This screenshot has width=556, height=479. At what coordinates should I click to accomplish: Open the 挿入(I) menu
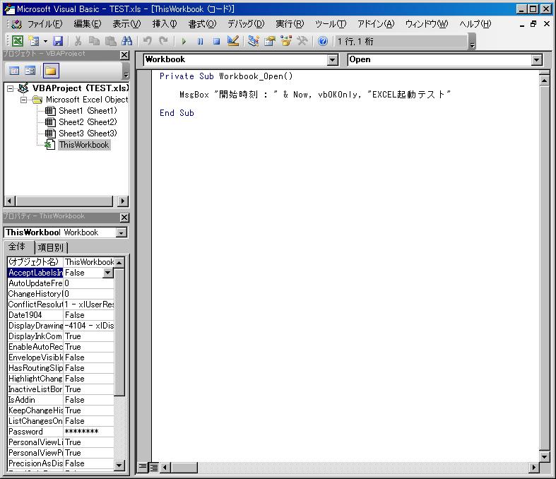click(x=164, y=24)
